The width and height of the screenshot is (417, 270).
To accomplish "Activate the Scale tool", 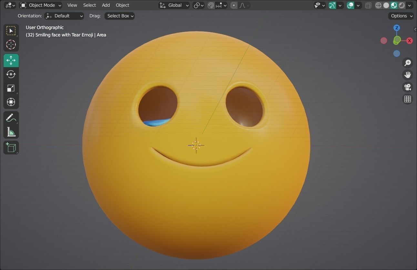I will 11,88.
